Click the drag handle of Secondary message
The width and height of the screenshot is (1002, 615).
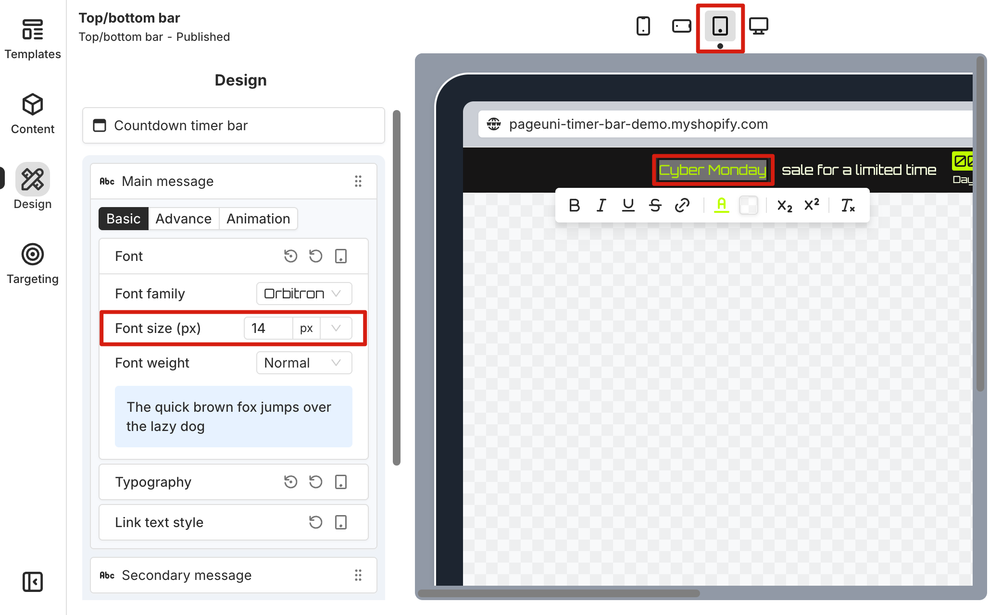[358, 575]
